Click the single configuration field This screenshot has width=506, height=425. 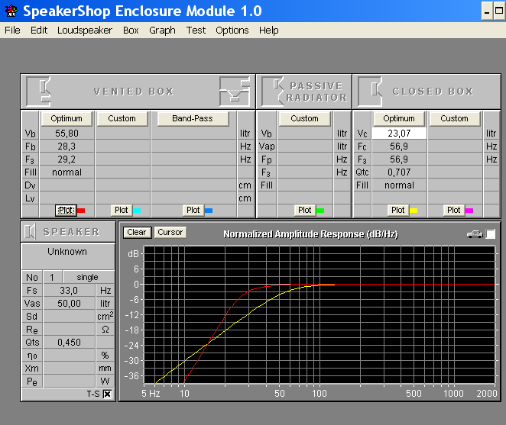point(89,278)
